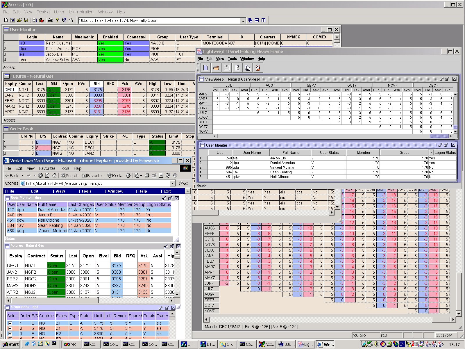465x349 pixels.
Task: Open the Dealing menu in Access
Action: (x=43, y=12)
